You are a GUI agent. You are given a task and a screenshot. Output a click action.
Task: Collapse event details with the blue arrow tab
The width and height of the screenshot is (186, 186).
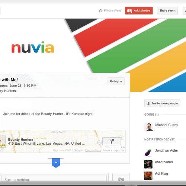[56, 163]
